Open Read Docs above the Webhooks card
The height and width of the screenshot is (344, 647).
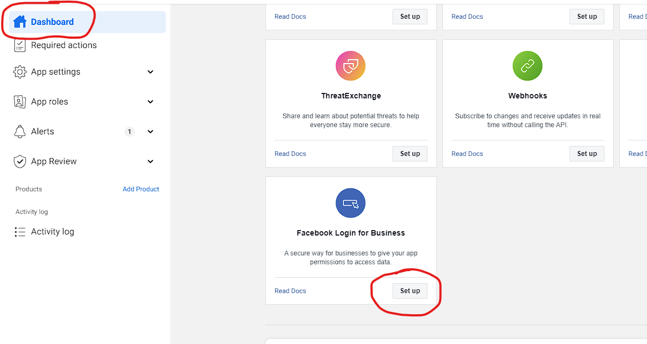(x=467, y=17)
